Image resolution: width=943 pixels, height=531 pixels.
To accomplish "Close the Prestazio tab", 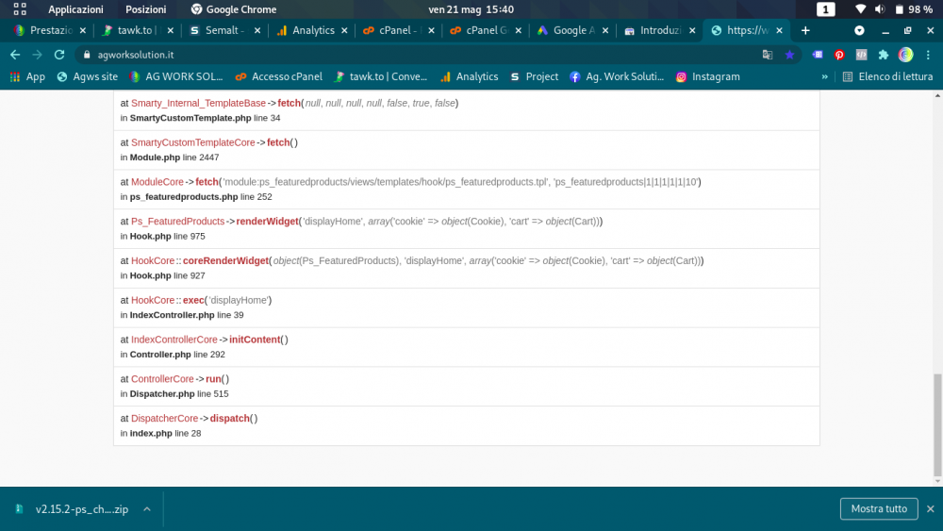I will click(83, 31).
